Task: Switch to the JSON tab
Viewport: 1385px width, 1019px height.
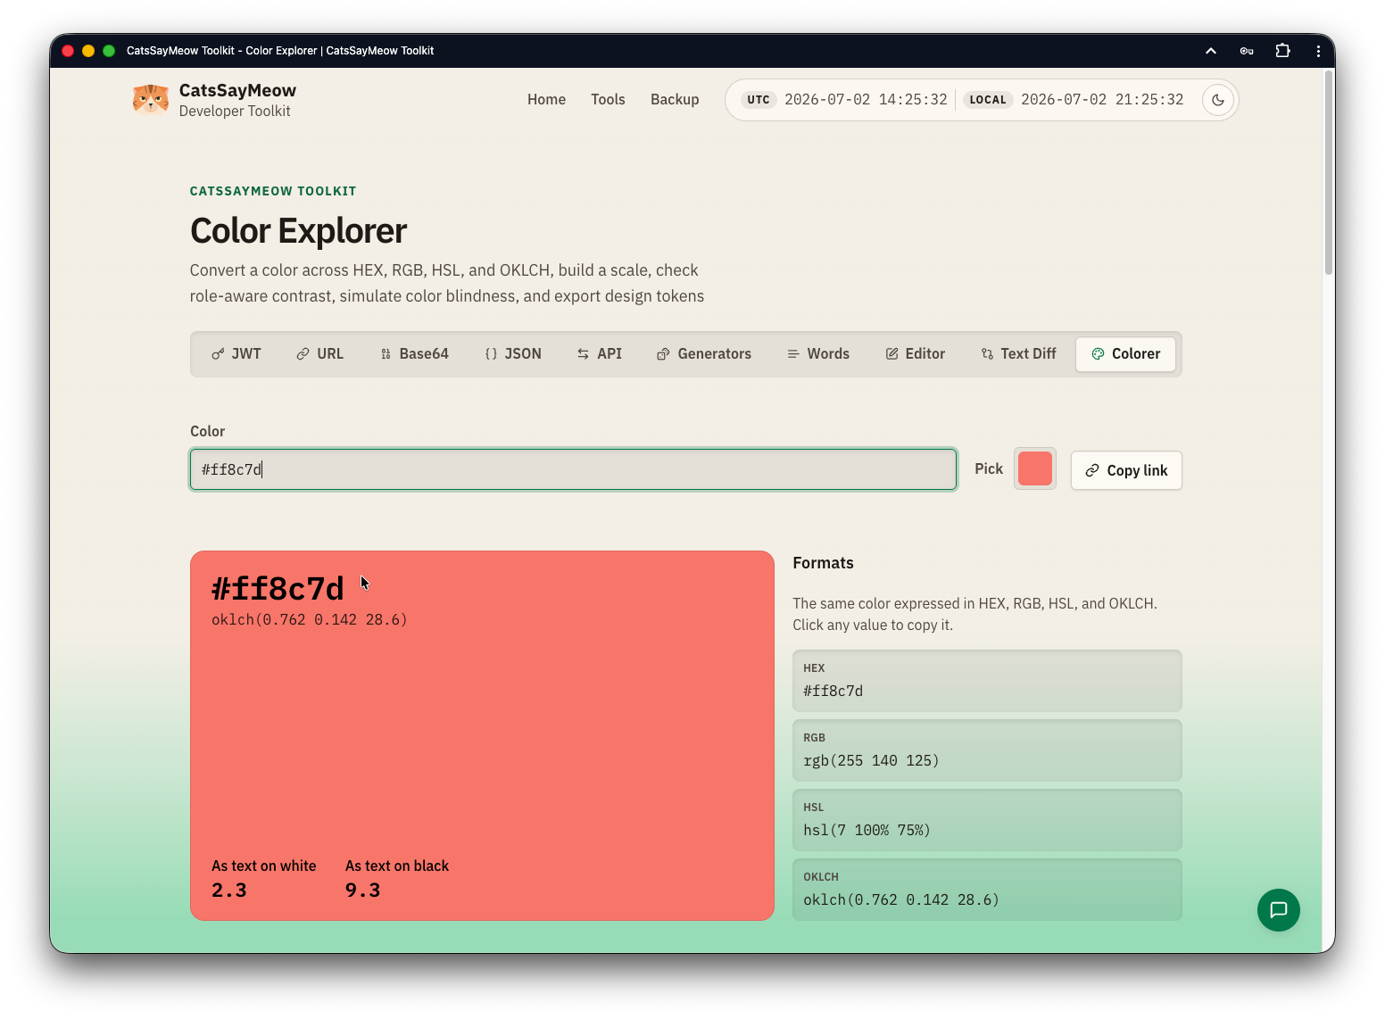Action: pos(513,354)
